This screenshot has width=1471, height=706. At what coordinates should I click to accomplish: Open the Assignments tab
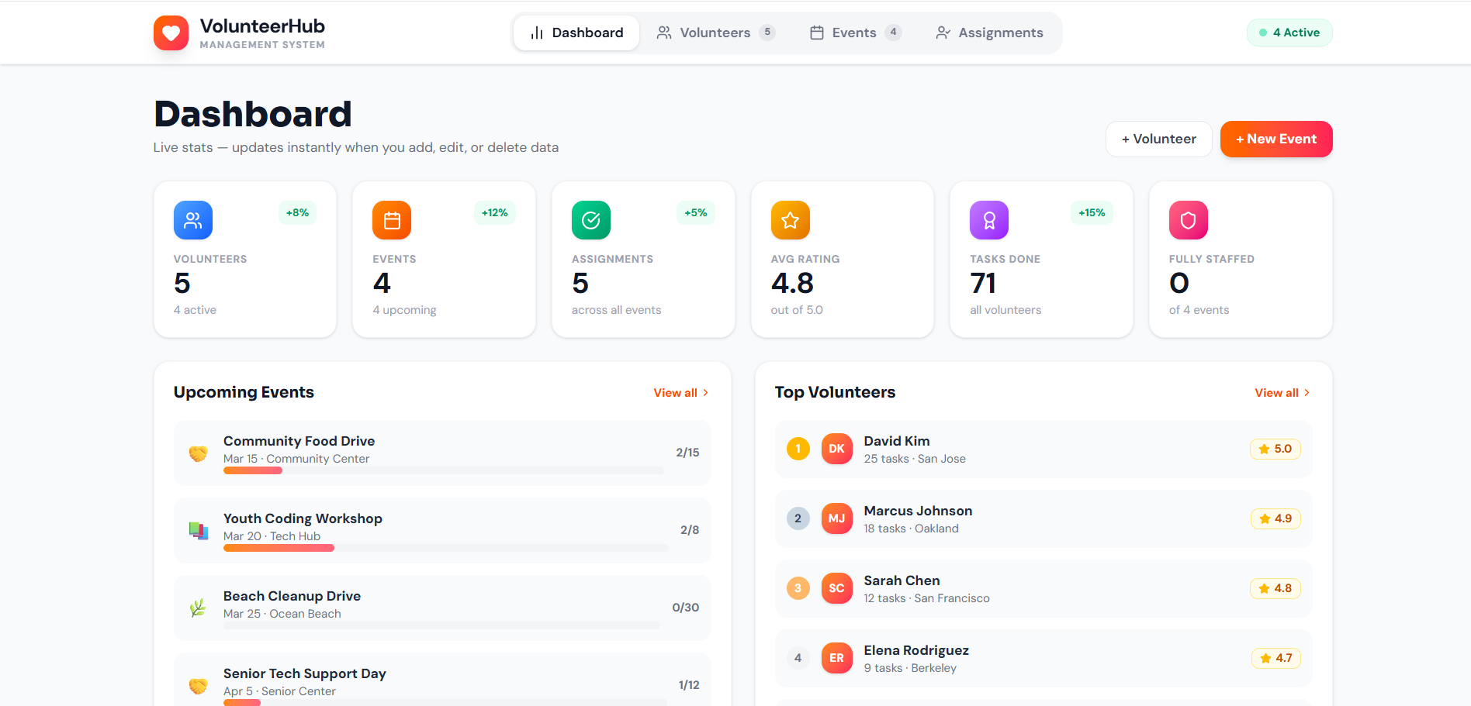[989, 33]
